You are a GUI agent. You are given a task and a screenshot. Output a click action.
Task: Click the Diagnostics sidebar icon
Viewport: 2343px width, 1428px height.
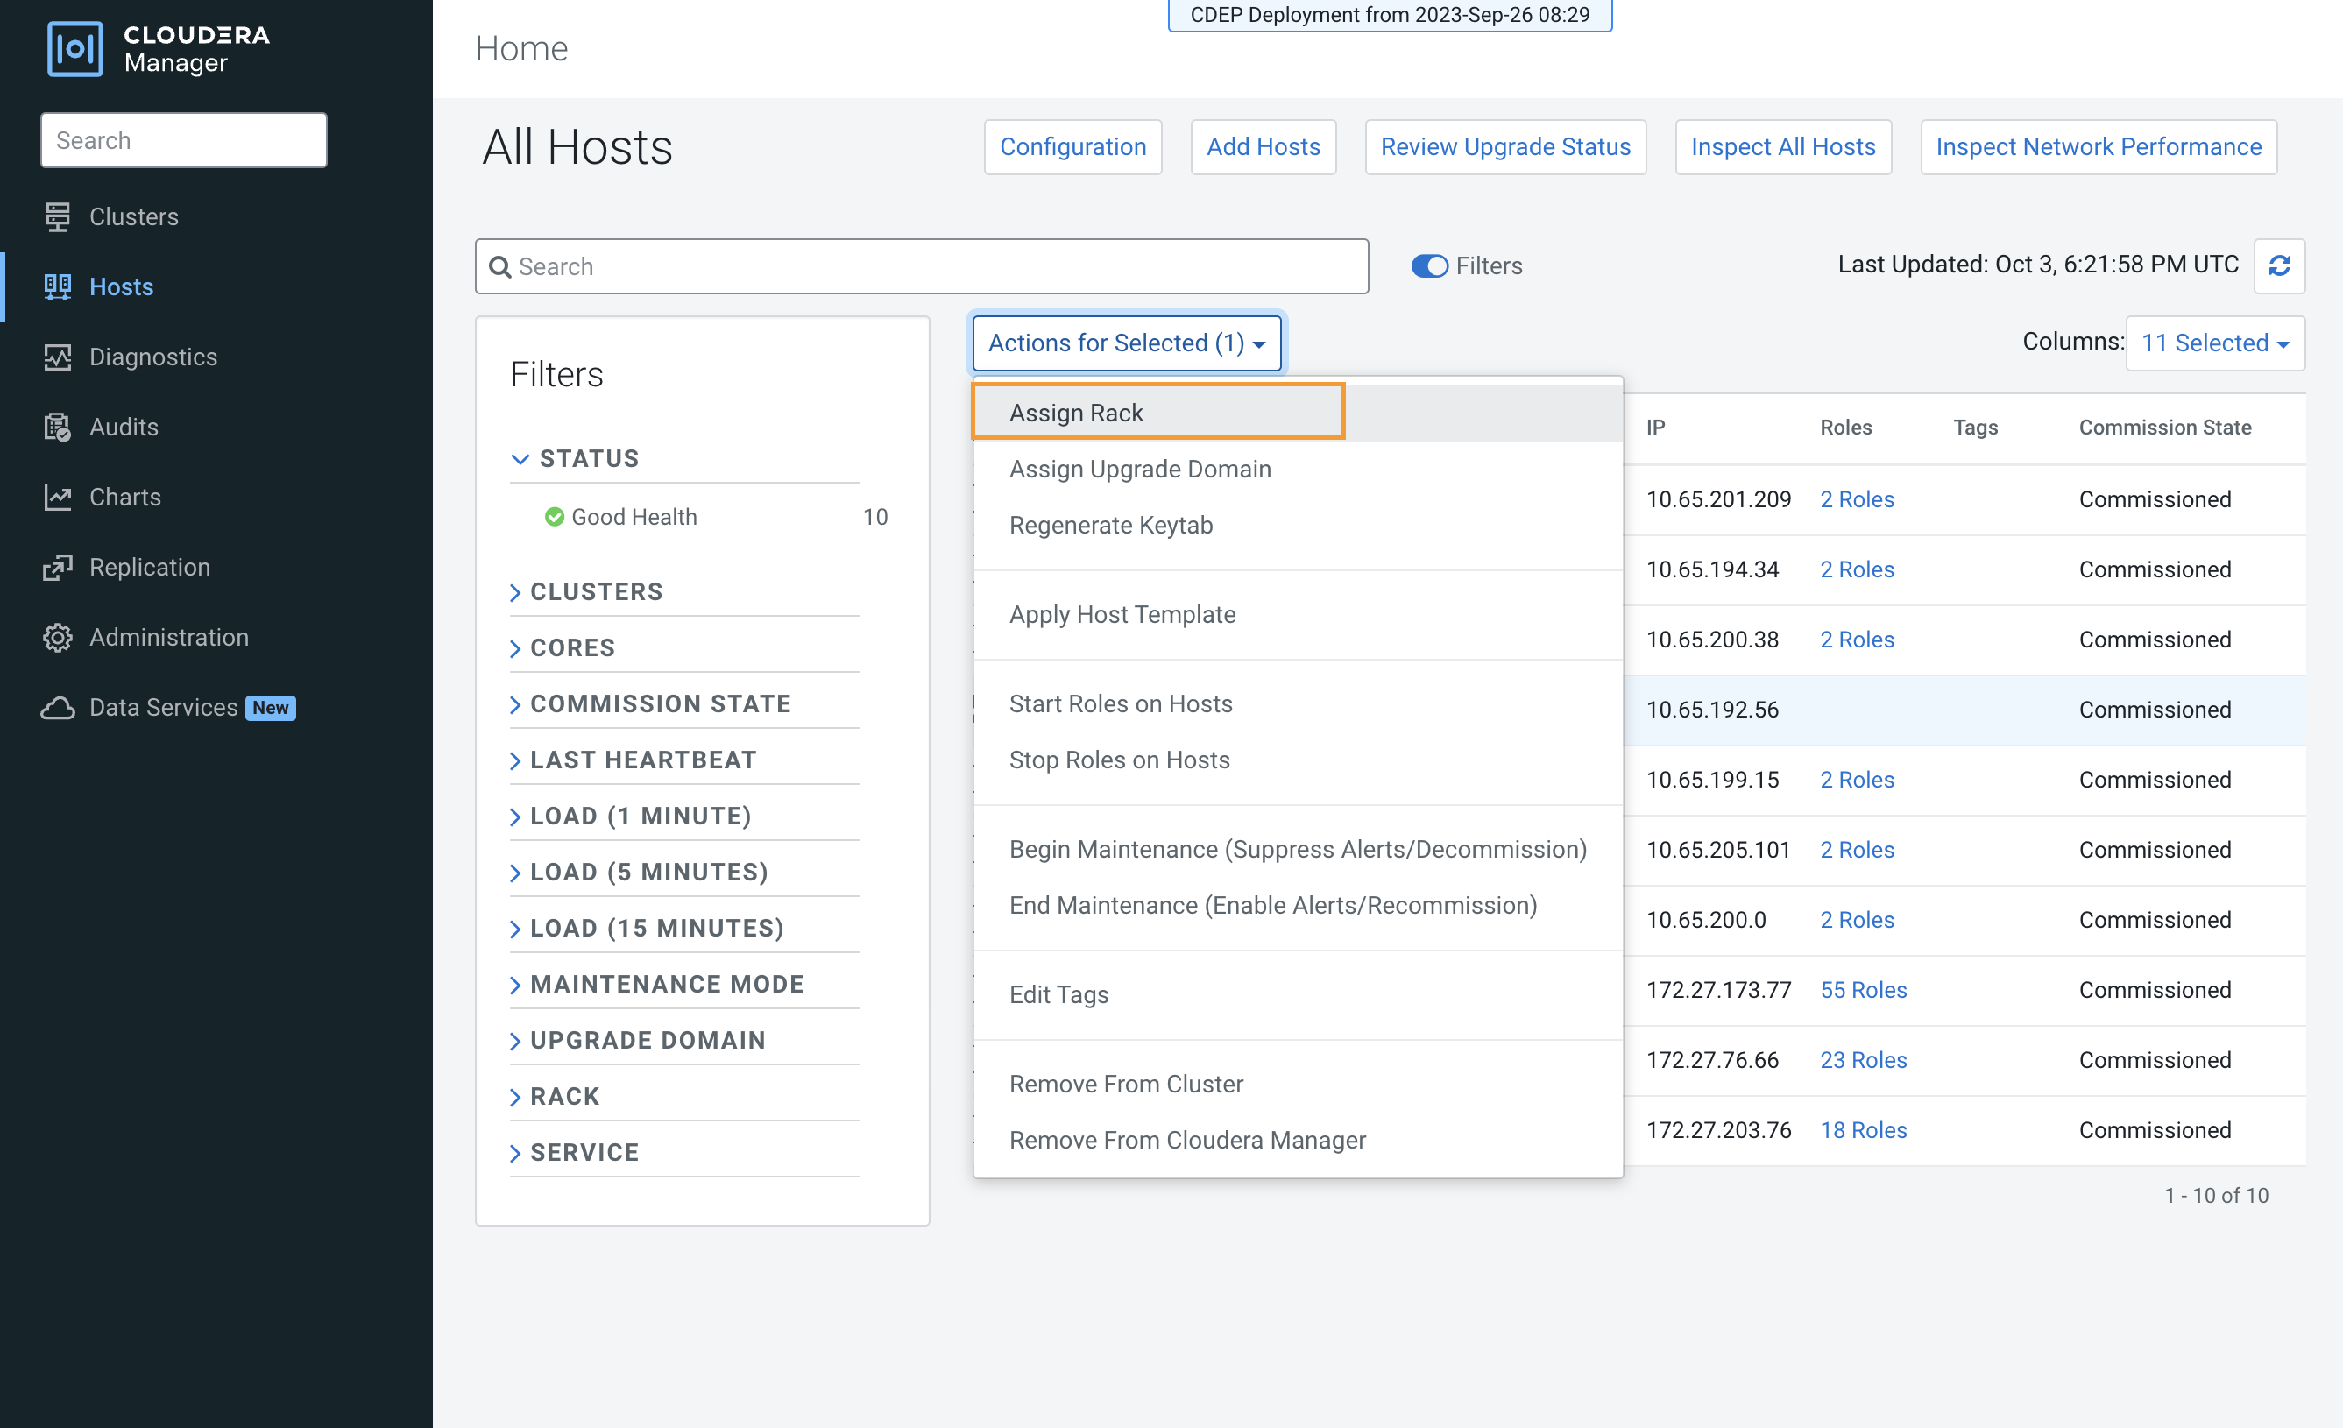pos(57,357)
